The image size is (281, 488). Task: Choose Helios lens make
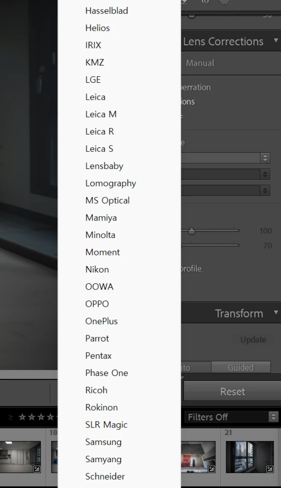(97, 28)
